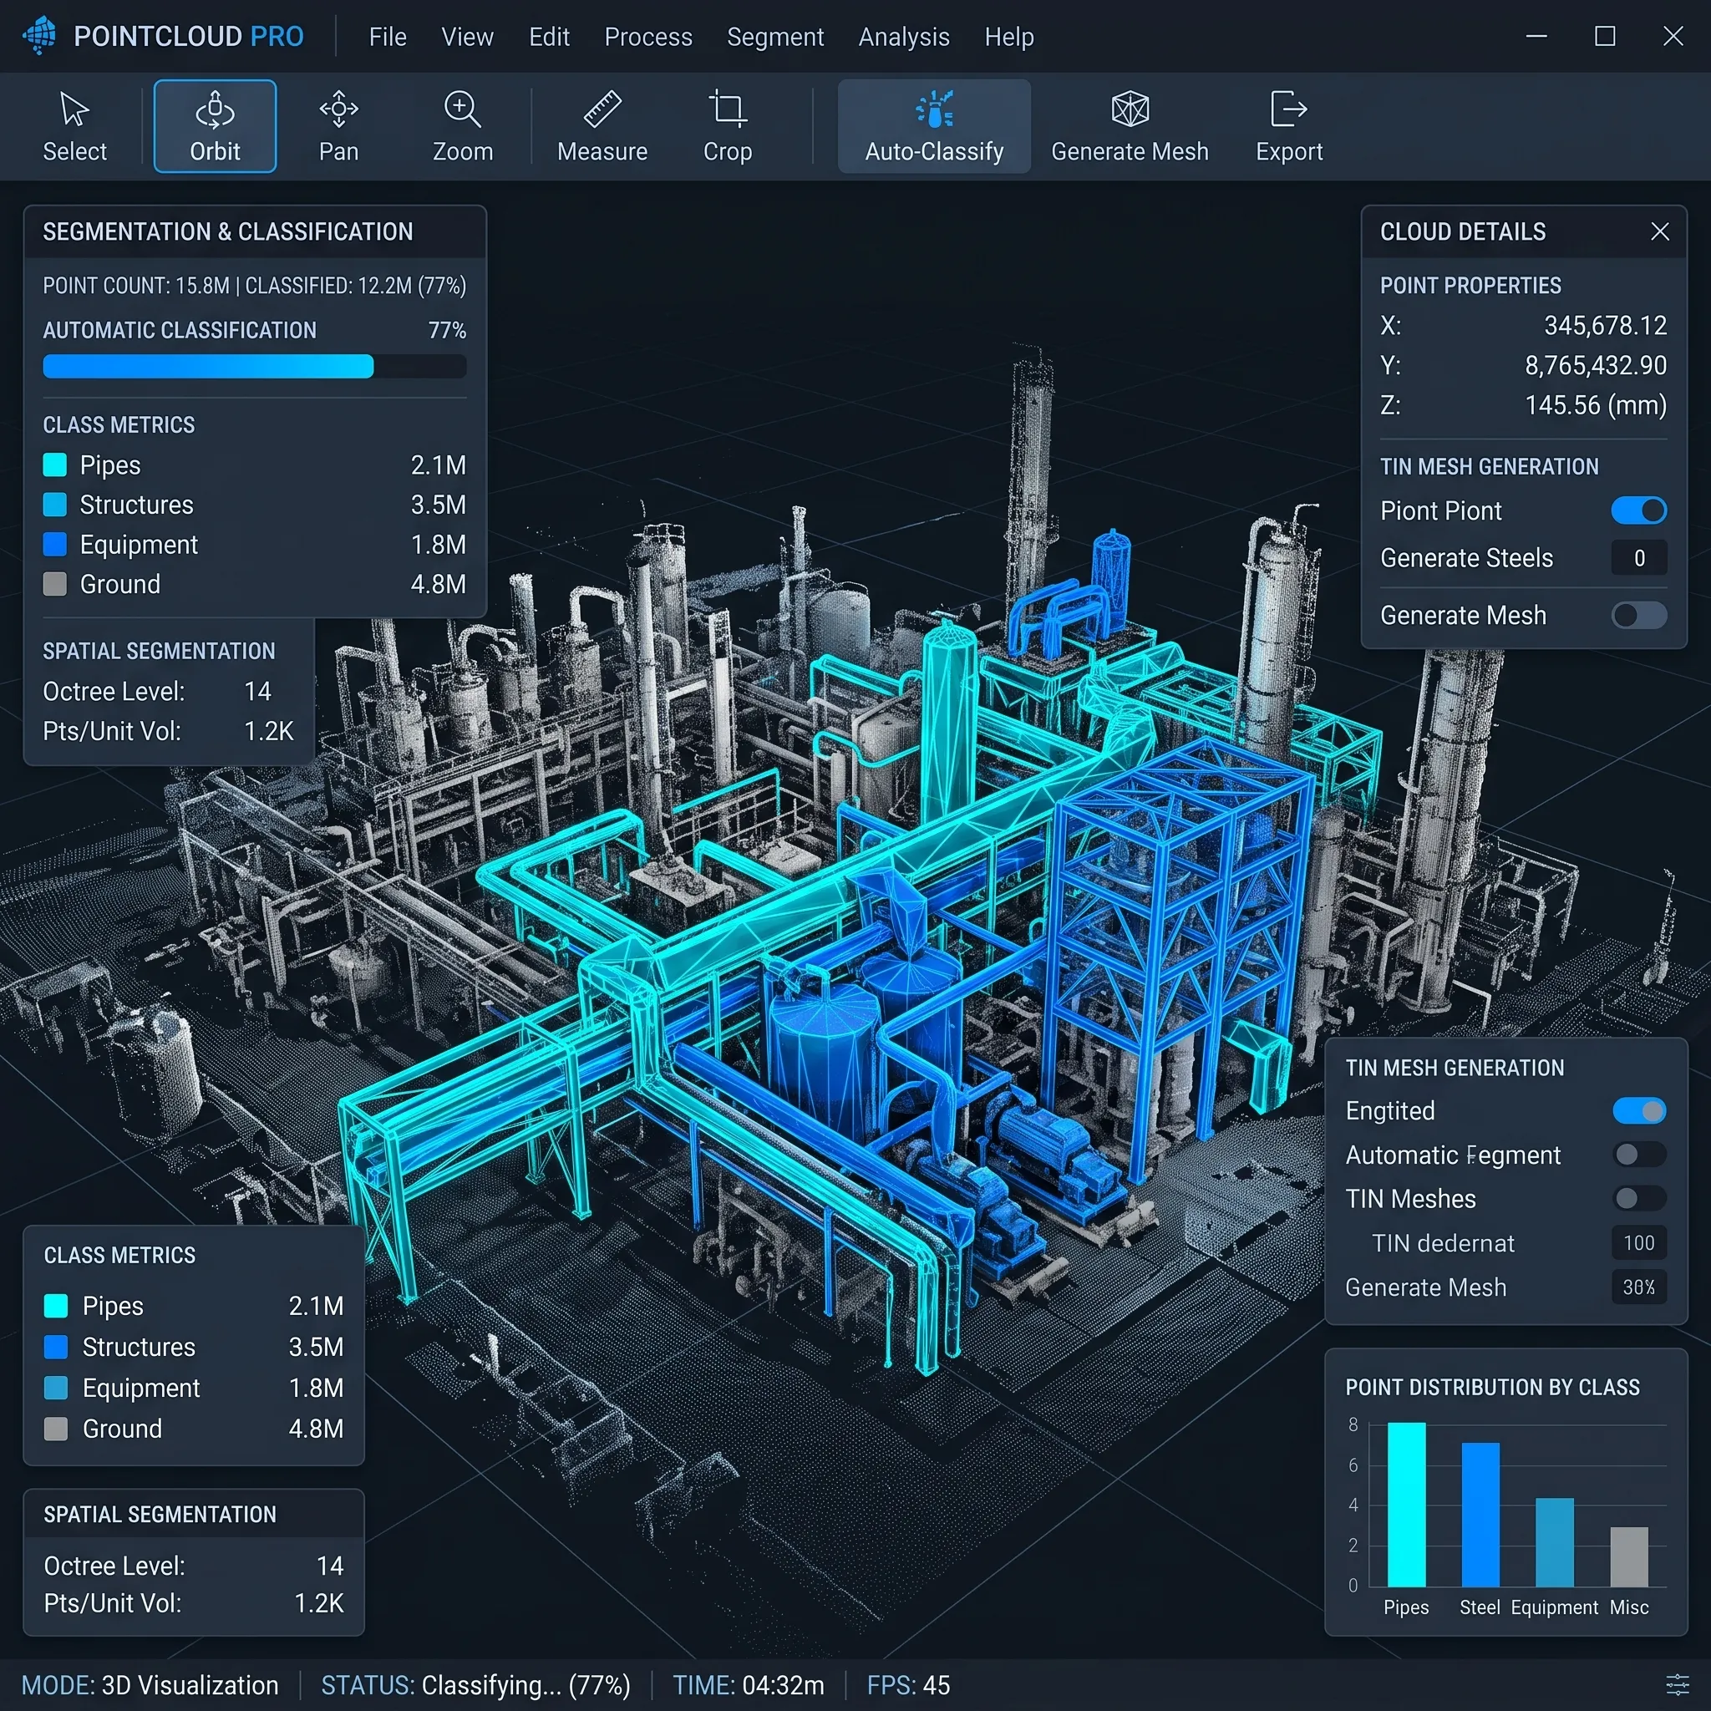
Task: Open the Help menu
Action: point(1008,38)
